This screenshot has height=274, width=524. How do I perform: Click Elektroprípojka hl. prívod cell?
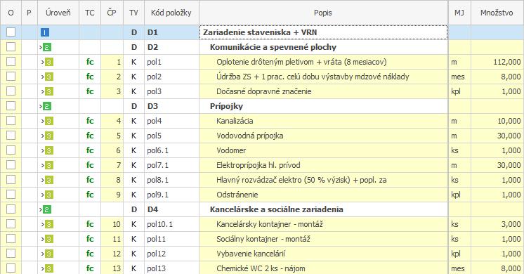pos(324,165)
